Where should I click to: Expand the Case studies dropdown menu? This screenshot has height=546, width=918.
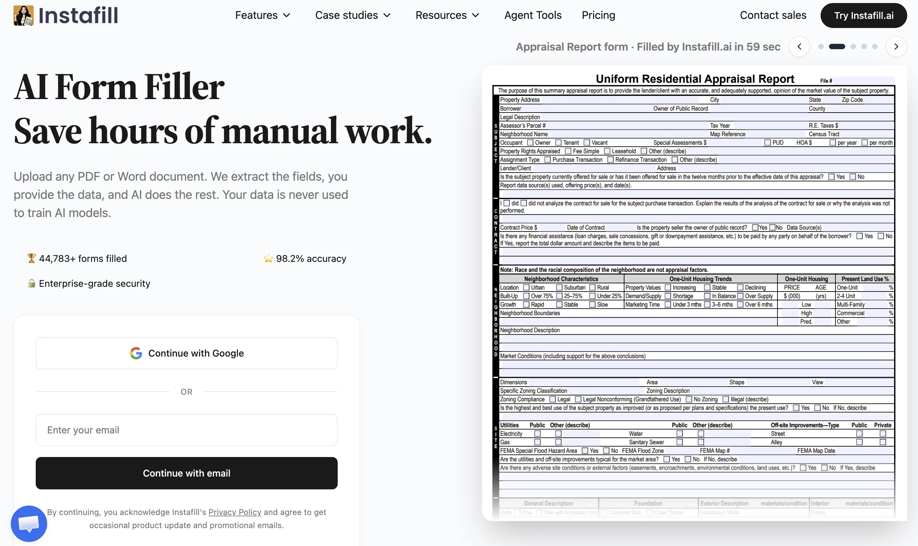click(x=353, y=15)
